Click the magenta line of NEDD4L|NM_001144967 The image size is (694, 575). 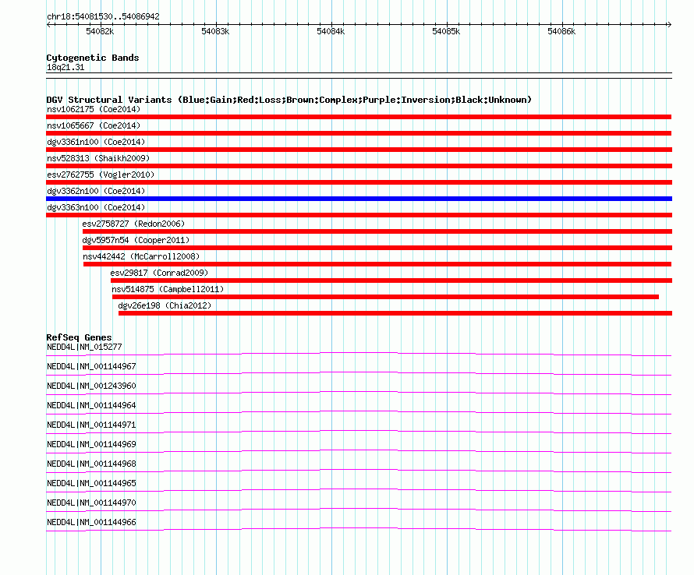(x=359, y=373)
